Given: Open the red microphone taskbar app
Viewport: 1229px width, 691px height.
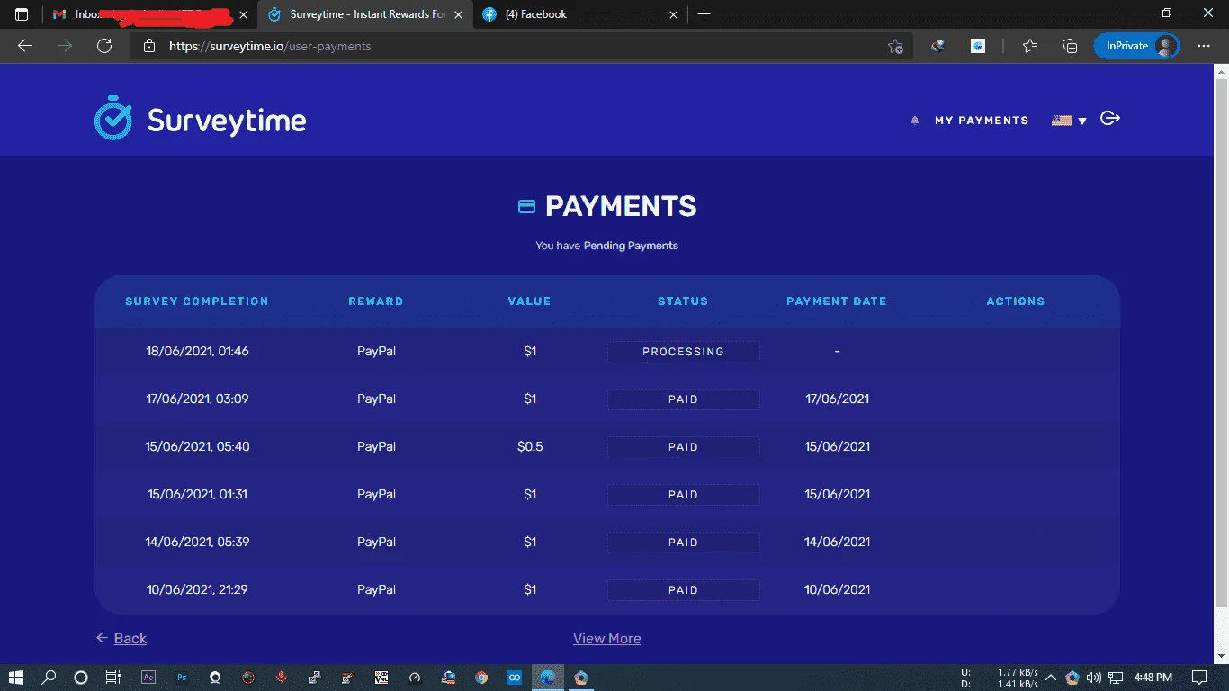Looking at the screenshot, I should (282, 677).
